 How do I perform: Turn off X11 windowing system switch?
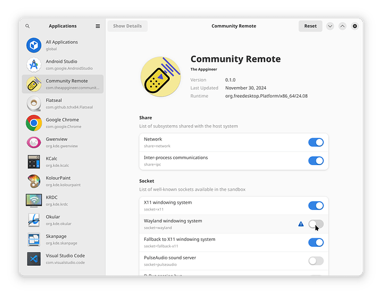coord(316,206)
